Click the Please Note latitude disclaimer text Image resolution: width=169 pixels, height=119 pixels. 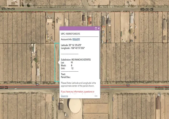(78, 84)
